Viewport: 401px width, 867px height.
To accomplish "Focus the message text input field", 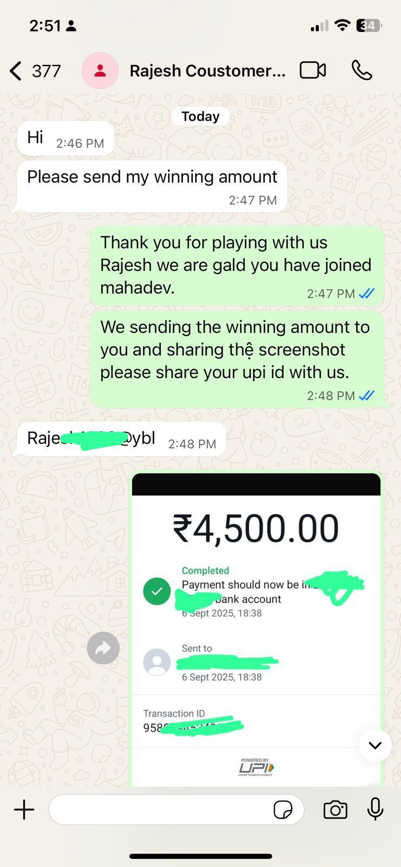I will coord(176,810).
